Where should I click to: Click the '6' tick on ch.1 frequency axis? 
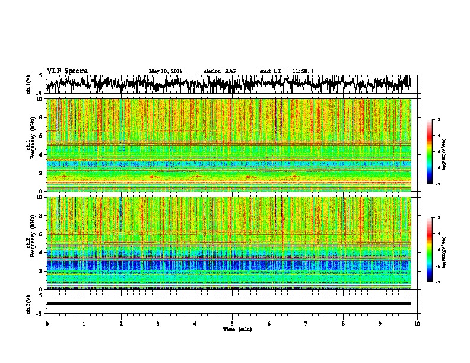(x=41, y=136)
